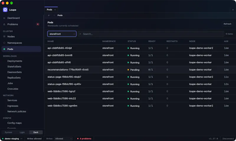Select the Dark theme option
The height and width of the screenshot is (141, 236).
[x=36, y=132]
